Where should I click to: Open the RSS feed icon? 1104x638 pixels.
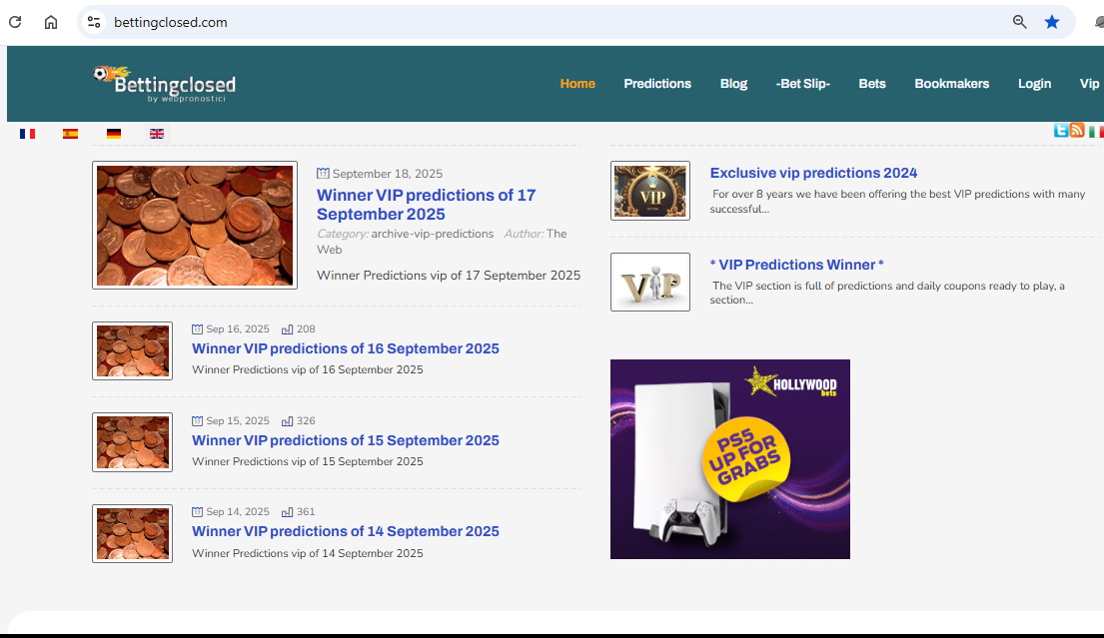click(1076, 130)
